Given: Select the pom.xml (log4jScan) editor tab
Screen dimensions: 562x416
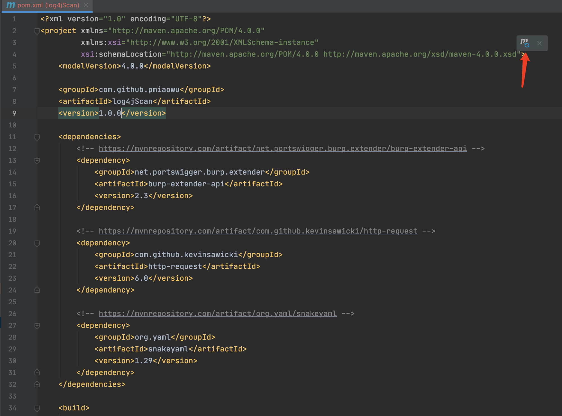Looking at the screenshot, I should coord(48,5).
